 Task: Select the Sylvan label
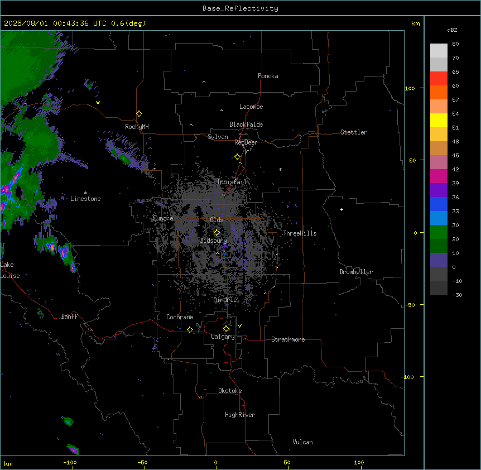(x=218, y=137)
